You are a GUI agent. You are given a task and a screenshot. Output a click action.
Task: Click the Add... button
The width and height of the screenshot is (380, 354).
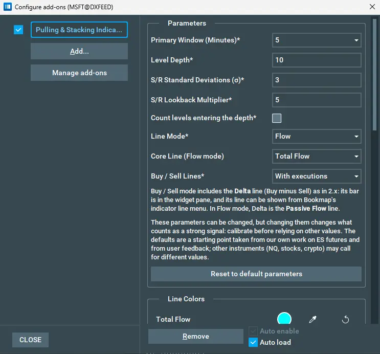(x=79, y=51)
